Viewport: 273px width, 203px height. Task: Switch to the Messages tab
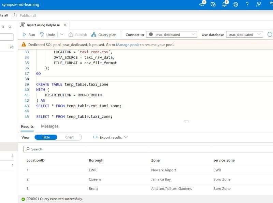(x=50, y=126)
